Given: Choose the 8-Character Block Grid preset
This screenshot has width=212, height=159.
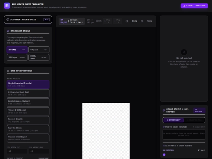Looking at the screenshot, I should point(28,93).
